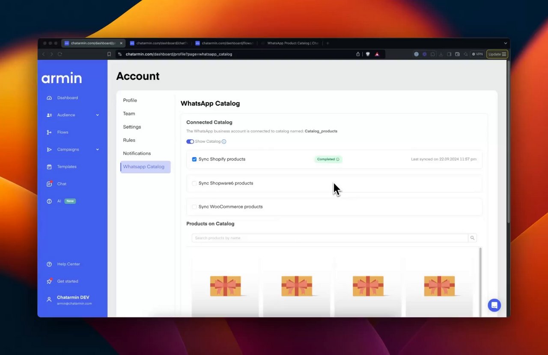Close the first chatarmin browser tab
548x355 pixels.
coord(121,43)
